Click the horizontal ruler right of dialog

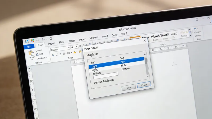[x=169, y=48]
